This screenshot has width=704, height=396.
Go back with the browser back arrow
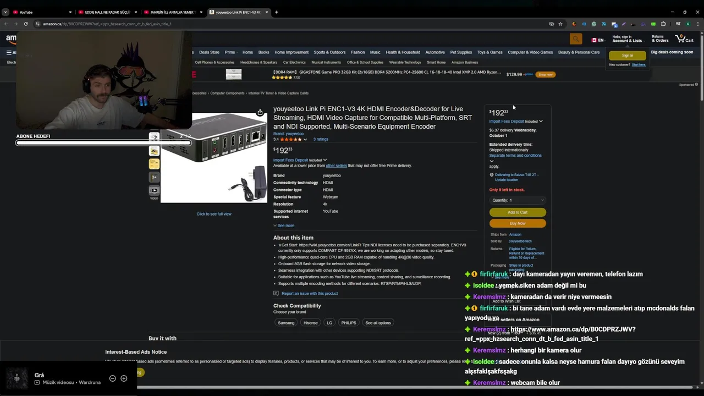point(5,24)
